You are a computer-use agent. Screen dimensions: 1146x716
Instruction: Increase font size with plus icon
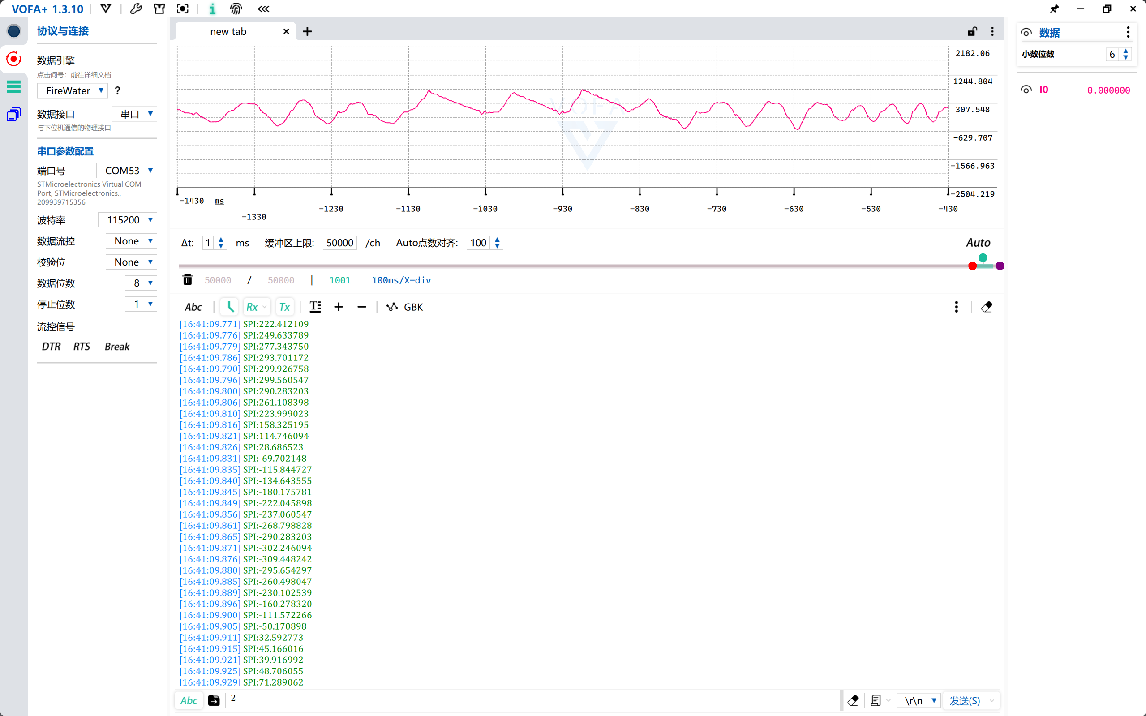coord(339,307)
